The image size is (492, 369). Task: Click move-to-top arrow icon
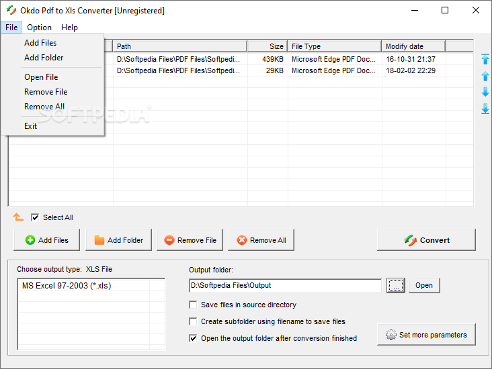click(x=485, y=59)
